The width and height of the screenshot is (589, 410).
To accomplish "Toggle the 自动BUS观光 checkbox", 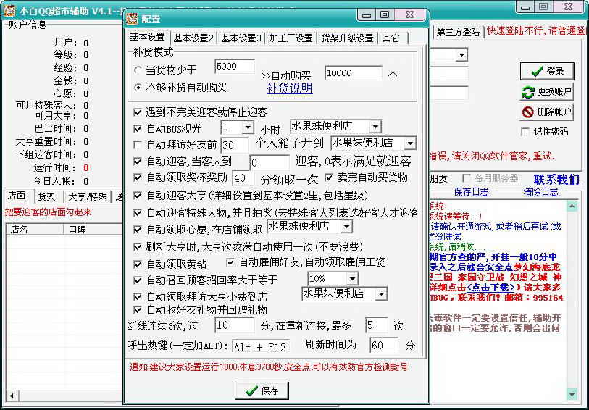I will 138,129.
